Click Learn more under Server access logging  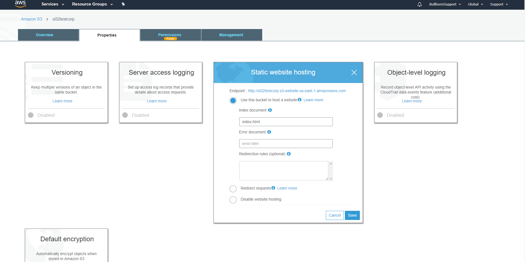(x=157, y=101)
